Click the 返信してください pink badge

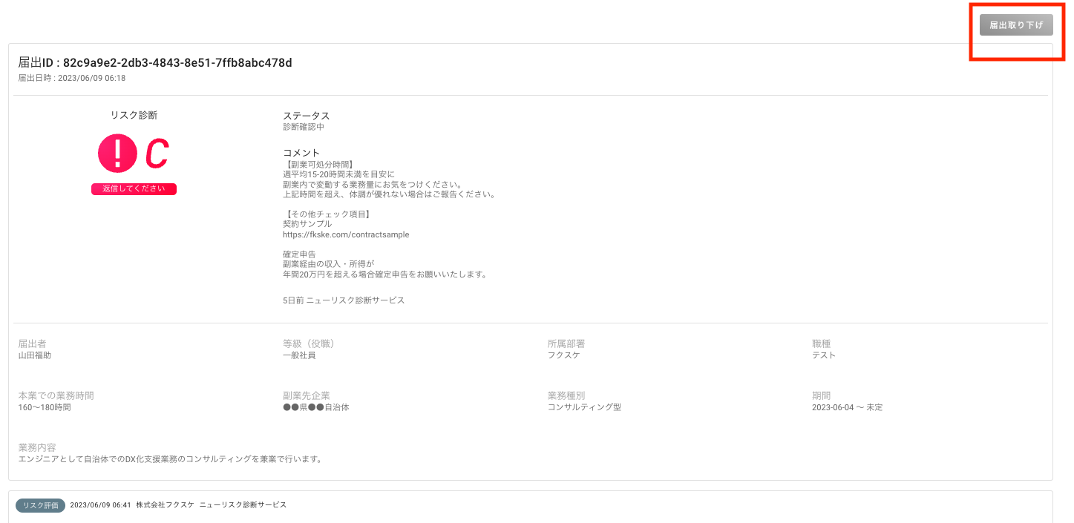(x=134, y=189)
